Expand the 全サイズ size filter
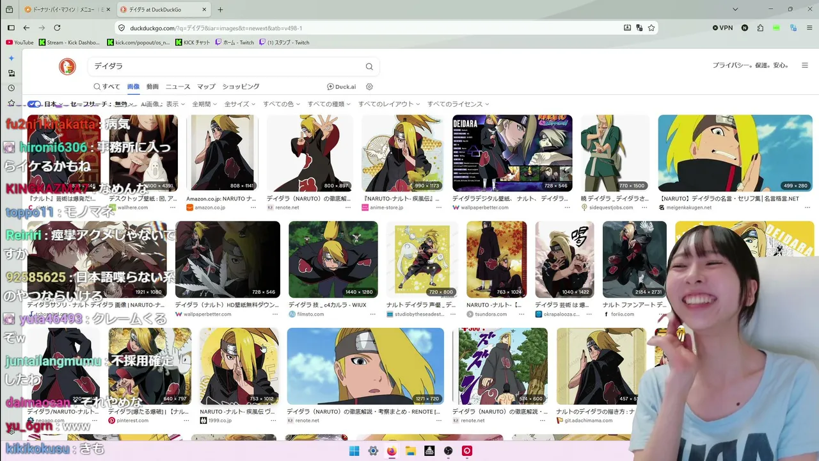 point(240,104)
